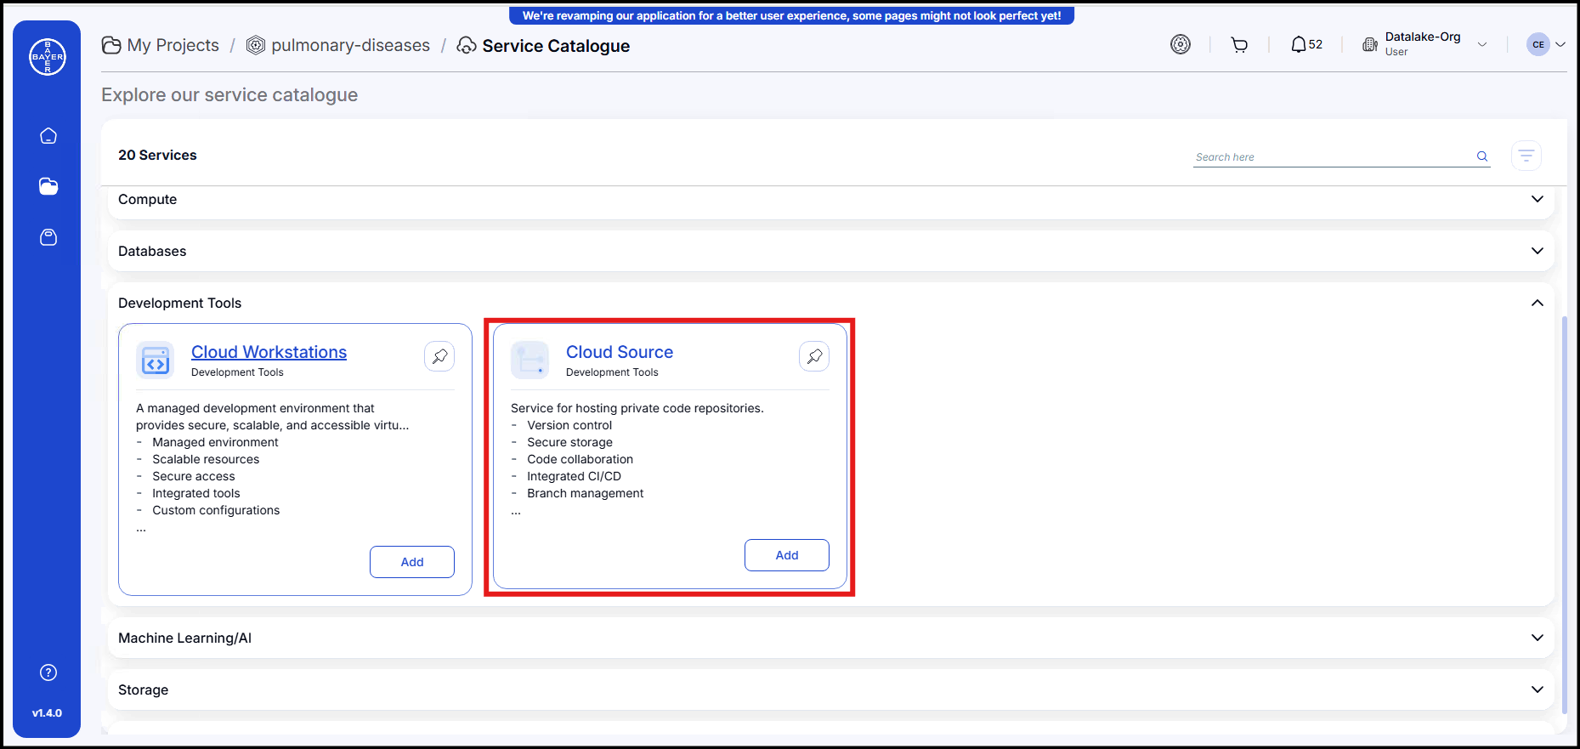Click the Service Catalogue cloud icon in breadcrumb
Screen dimensions: 1580x749
[x=467, y=45]
